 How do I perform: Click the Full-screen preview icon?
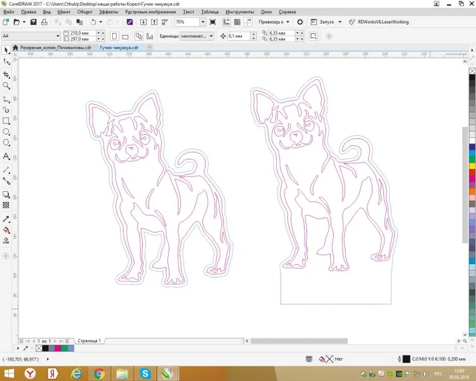213,22
